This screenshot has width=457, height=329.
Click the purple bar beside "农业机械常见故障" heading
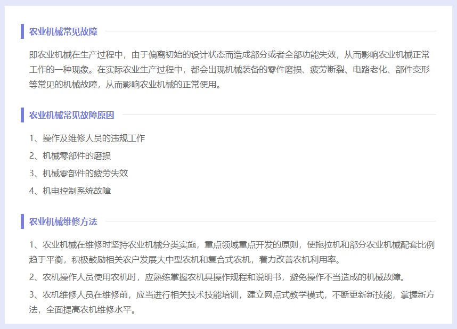coord(22,31)
